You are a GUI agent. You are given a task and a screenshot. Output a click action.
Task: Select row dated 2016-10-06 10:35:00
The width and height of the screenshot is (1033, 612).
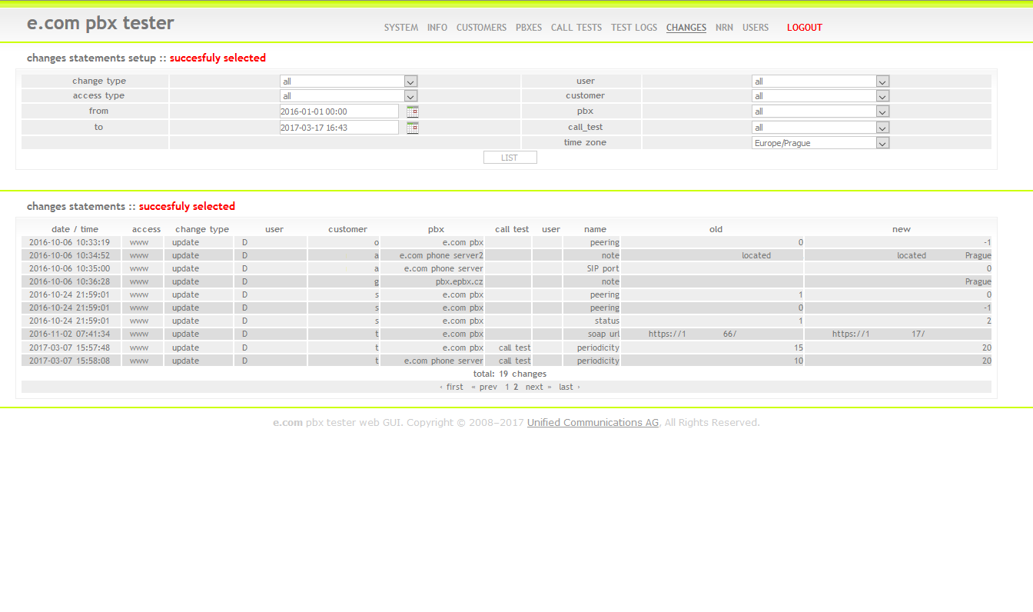click(507, 269)
